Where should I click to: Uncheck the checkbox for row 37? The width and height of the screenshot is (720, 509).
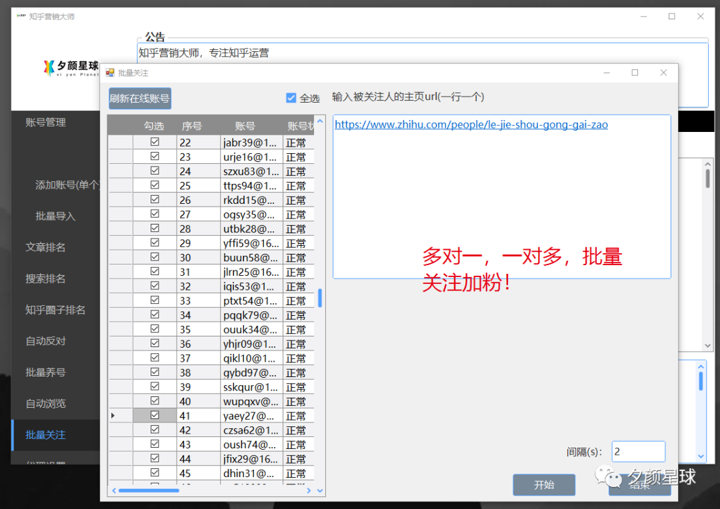pyautogui.click(x=155, y=358)
